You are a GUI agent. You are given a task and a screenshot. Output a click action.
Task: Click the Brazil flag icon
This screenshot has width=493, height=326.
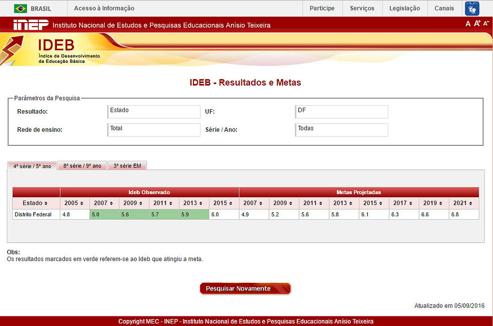[x=21, y=9]
